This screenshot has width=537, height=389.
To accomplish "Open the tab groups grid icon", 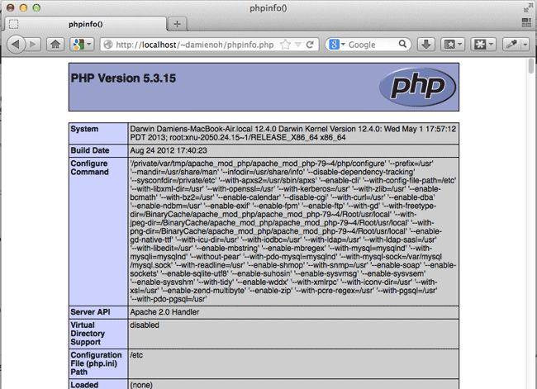I will click(526, 23).
